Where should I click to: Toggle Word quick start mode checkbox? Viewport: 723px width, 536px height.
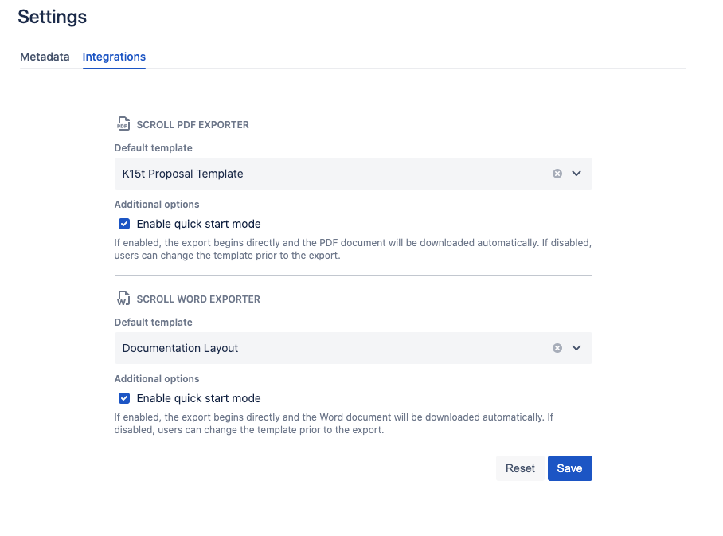point(124,398)
